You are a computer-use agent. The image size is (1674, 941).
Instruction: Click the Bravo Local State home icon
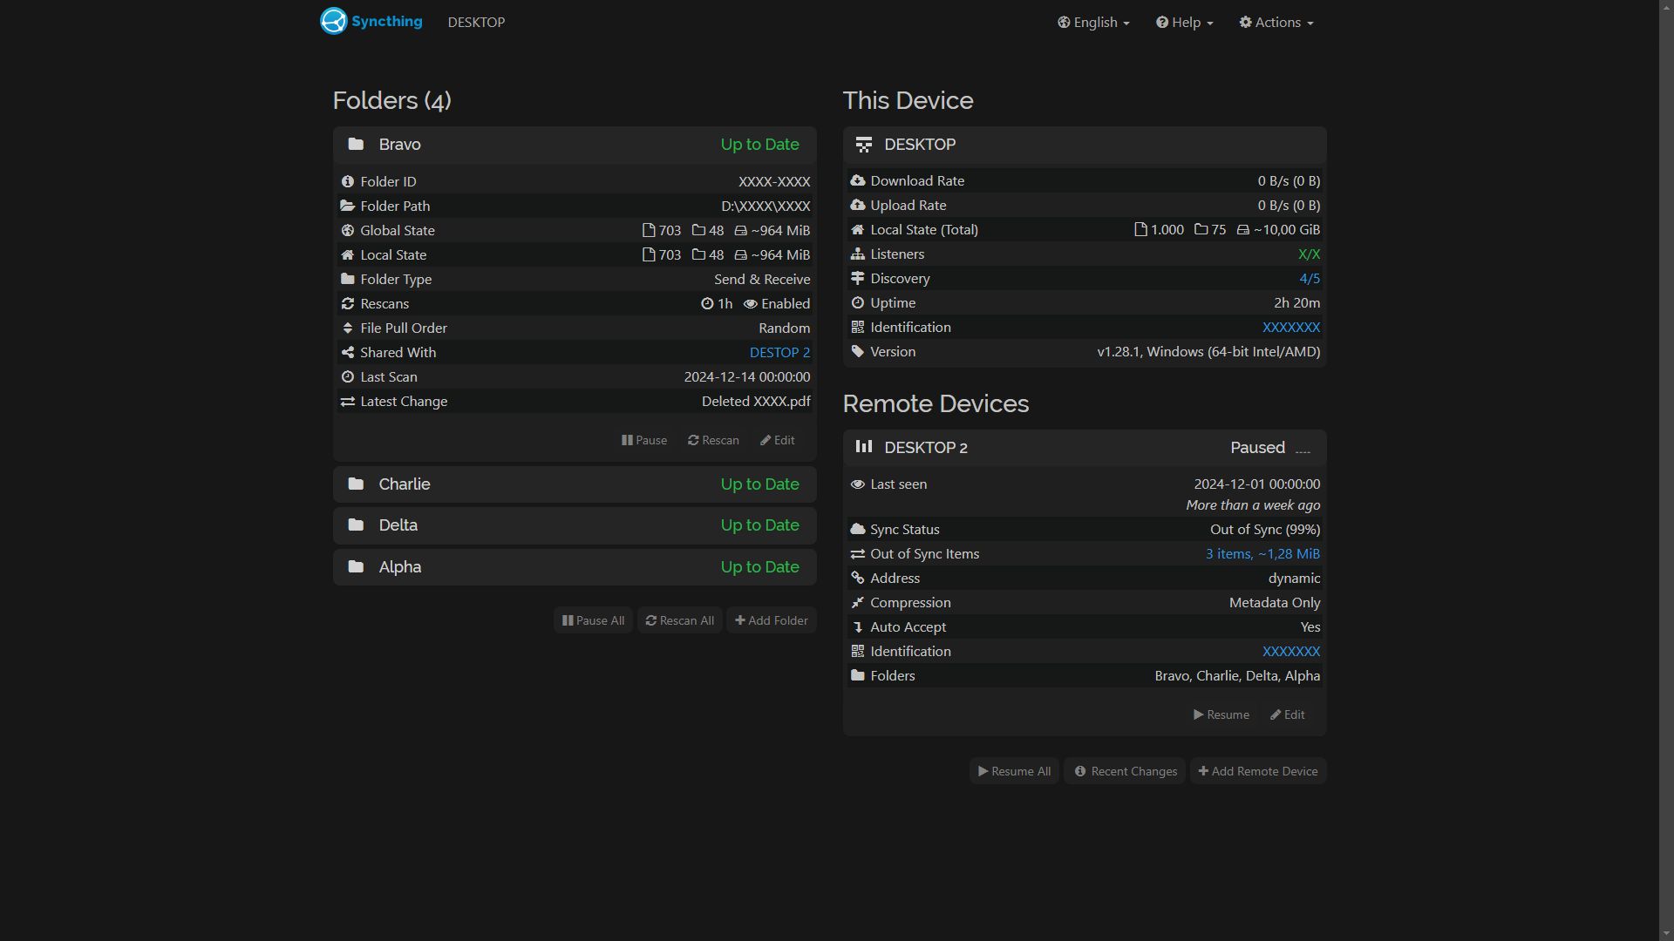click(x=348, y=254)
